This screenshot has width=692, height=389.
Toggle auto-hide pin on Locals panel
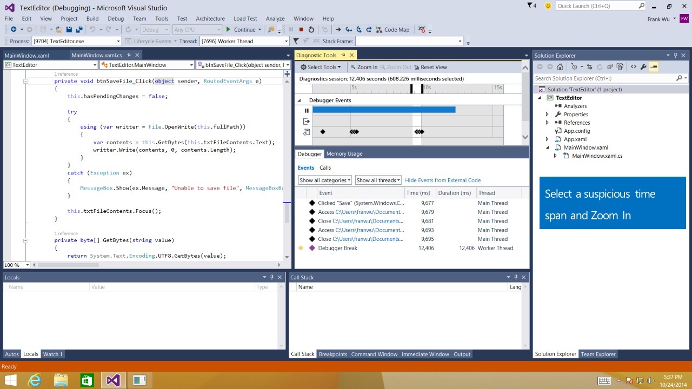pyautogui.click(x=272, y=277)
